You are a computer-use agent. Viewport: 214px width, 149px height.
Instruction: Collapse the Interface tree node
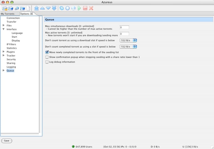4,29
